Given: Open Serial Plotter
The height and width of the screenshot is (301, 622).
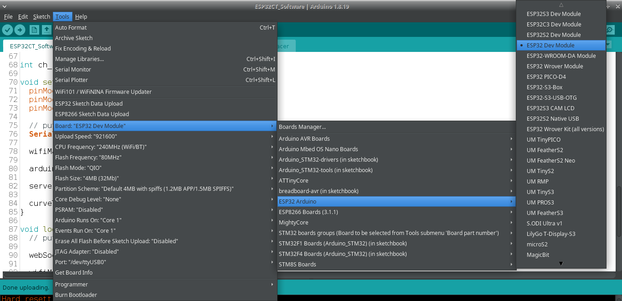Looking at the screenshot, I should (x=165, y=80).
